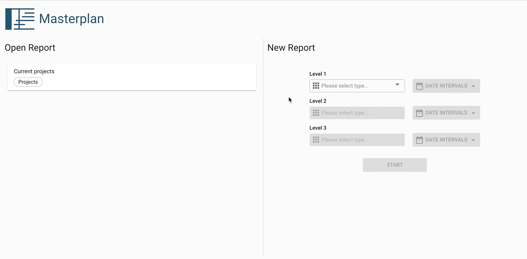The height and width of the screenshot is (259, 527).
Task: Click the Level 1 DATE INTERVALS button label
Action: pos(446,86)
